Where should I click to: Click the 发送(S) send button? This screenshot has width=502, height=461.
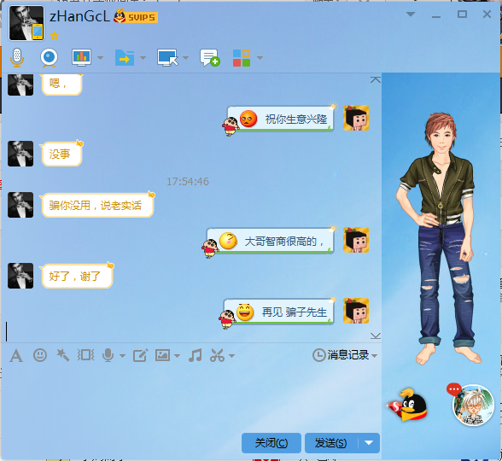pos(331,443)
